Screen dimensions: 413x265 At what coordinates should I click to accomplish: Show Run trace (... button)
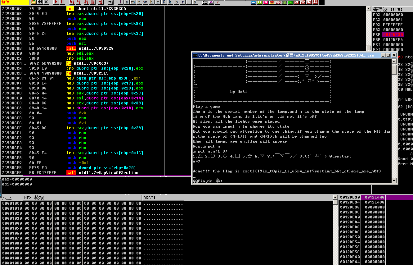point(188,2)
